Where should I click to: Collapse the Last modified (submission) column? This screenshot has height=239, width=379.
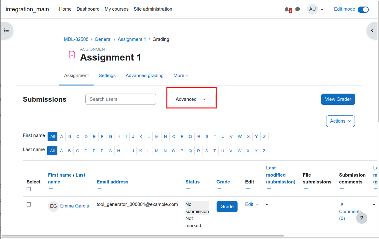pos(269,189)
